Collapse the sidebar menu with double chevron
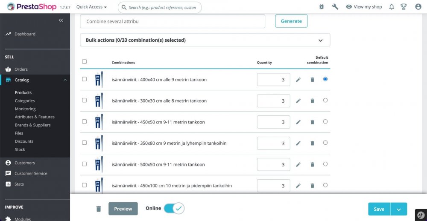The width and height of the screenshot is (427, 221). tap(61, 20)
